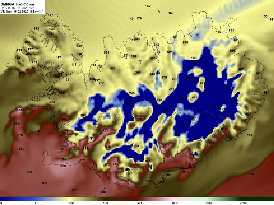Click the map value 985

pos(161,147)
